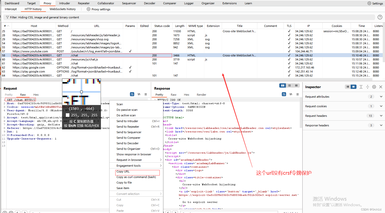Open Engagement tools submenu arrow

pos(161,166)
